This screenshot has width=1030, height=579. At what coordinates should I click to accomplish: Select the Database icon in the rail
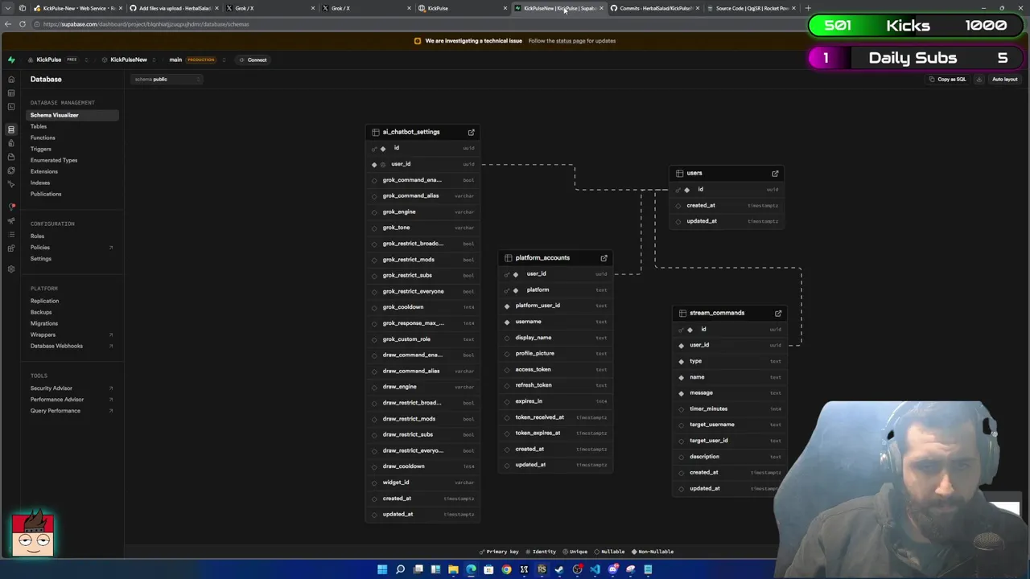click(11, 129)
